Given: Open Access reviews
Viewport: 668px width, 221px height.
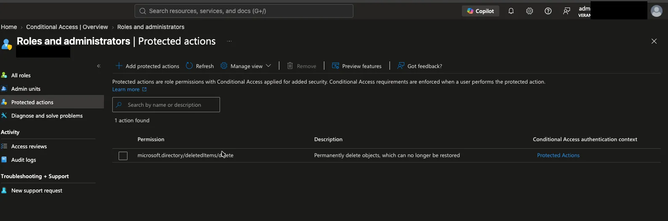Looking at the screenshot, I should tap(29, 146).
